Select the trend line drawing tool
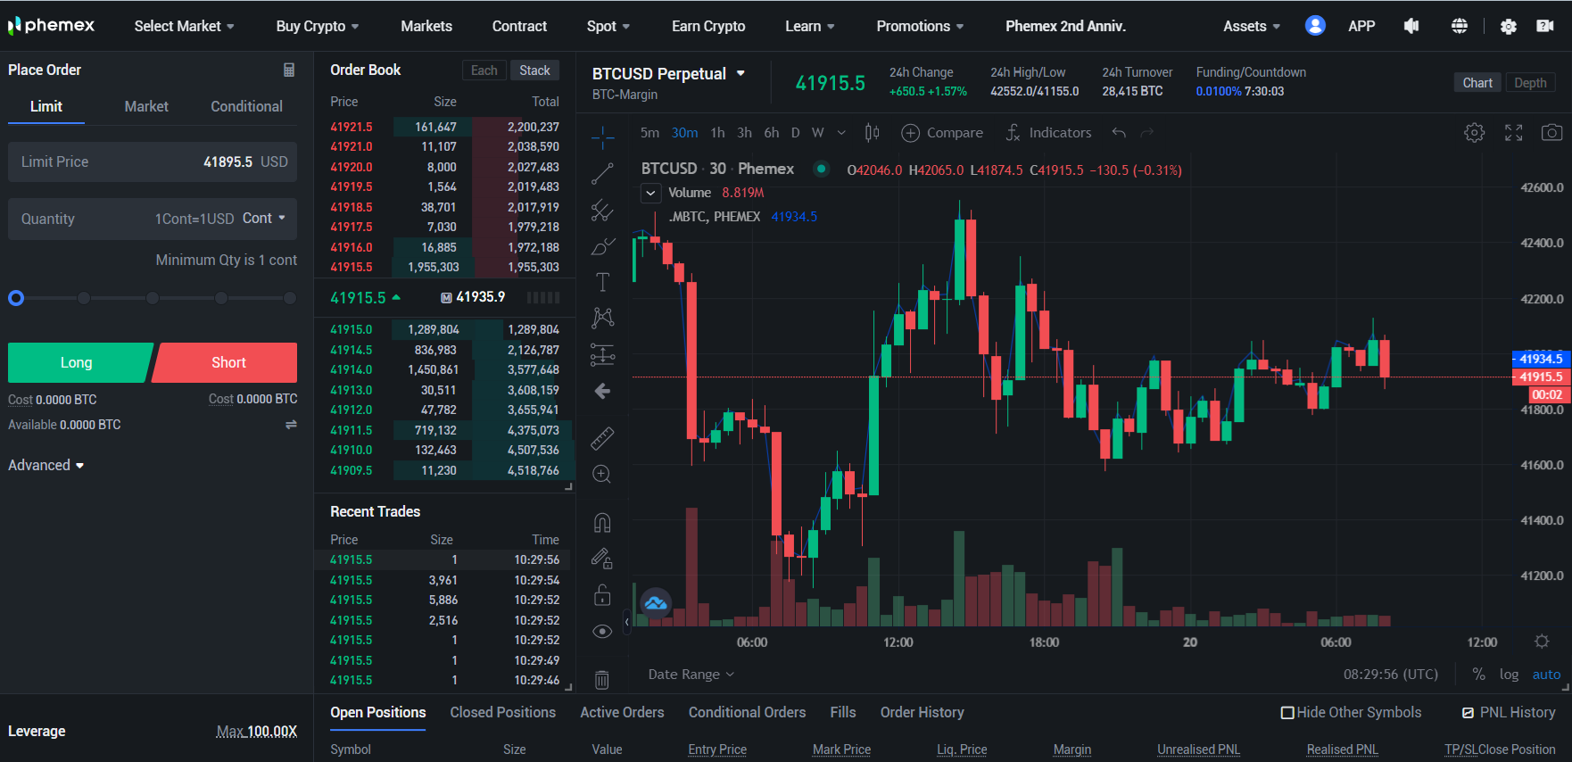The width and height of the screenshot is (1572, 762). 602,174
